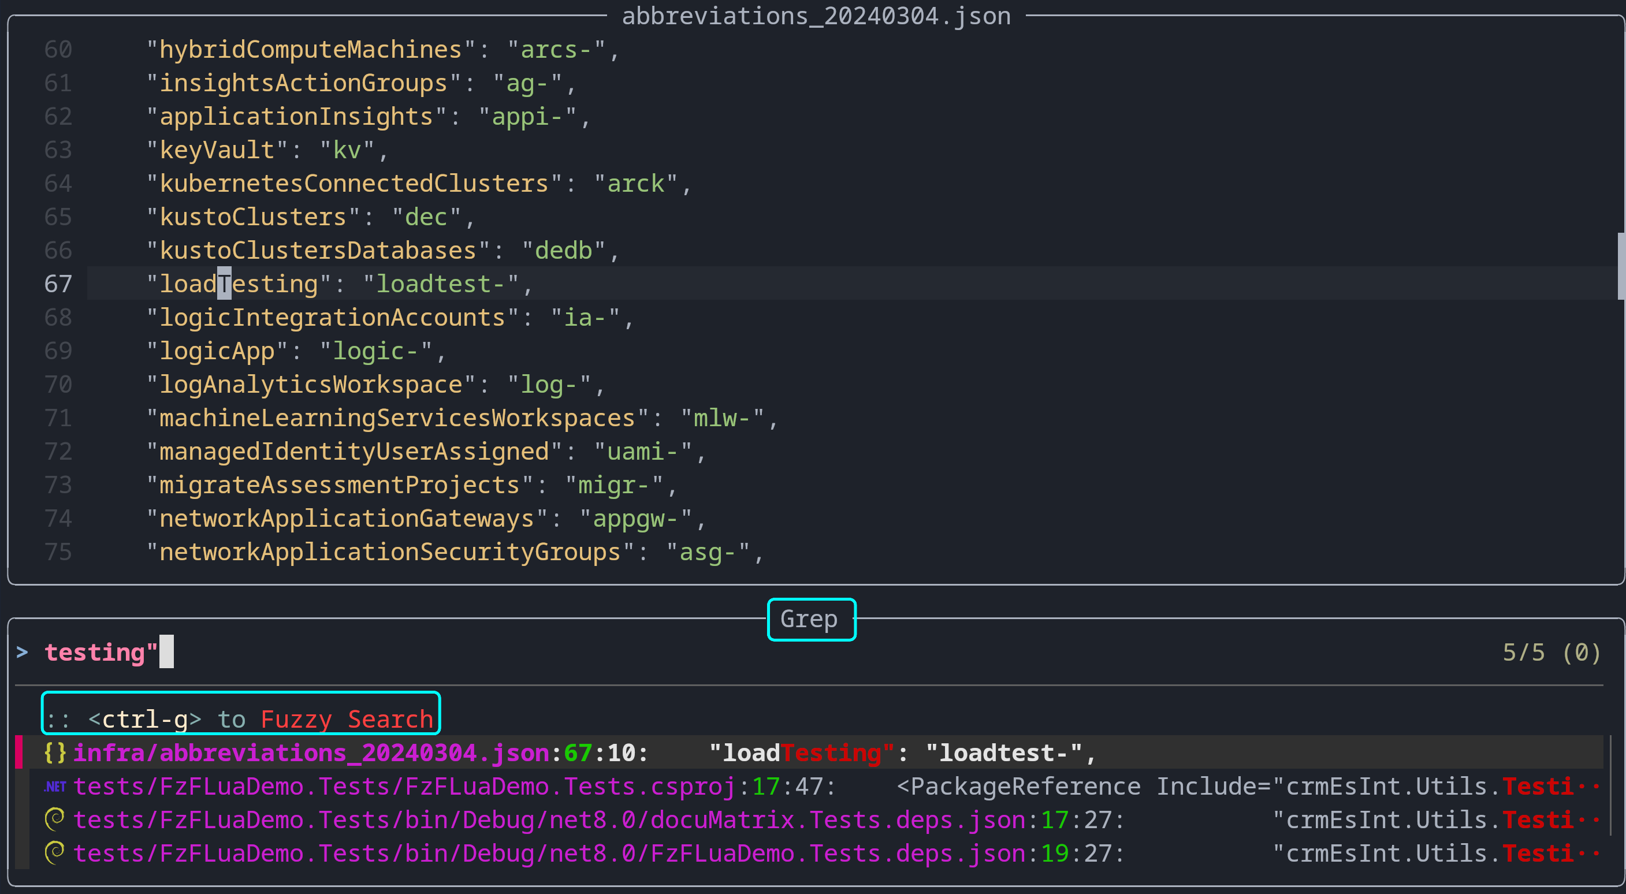
Task: Click the hybridComputeMachines key
Action: tap(311, 49)
